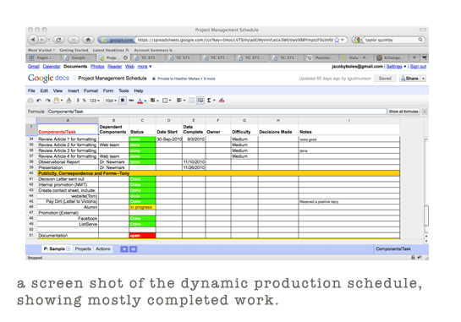Screen dimensions: 461x322
Task: Open the Edit menu
Action: tap(44, 90)
